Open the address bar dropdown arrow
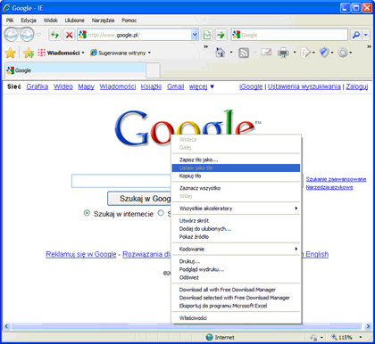Viewport: 375px width, 344px height. click(x=195, y=35)
